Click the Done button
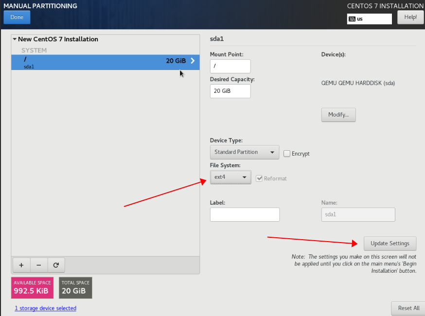425x316 pixels. 17,17
